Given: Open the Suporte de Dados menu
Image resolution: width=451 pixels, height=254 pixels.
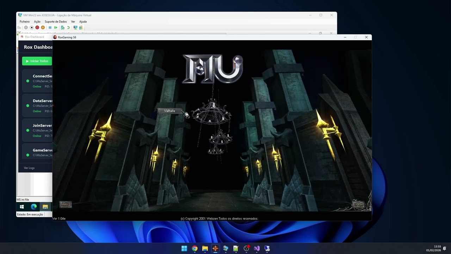Looking at the screenshot, I should coord(56,22).
